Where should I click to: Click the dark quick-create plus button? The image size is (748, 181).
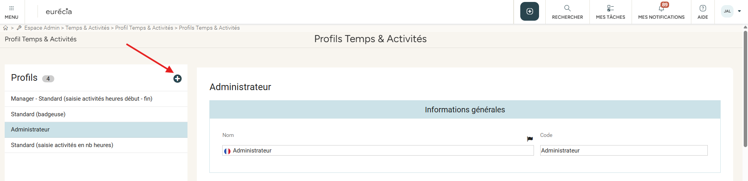[x=529, y=11]
